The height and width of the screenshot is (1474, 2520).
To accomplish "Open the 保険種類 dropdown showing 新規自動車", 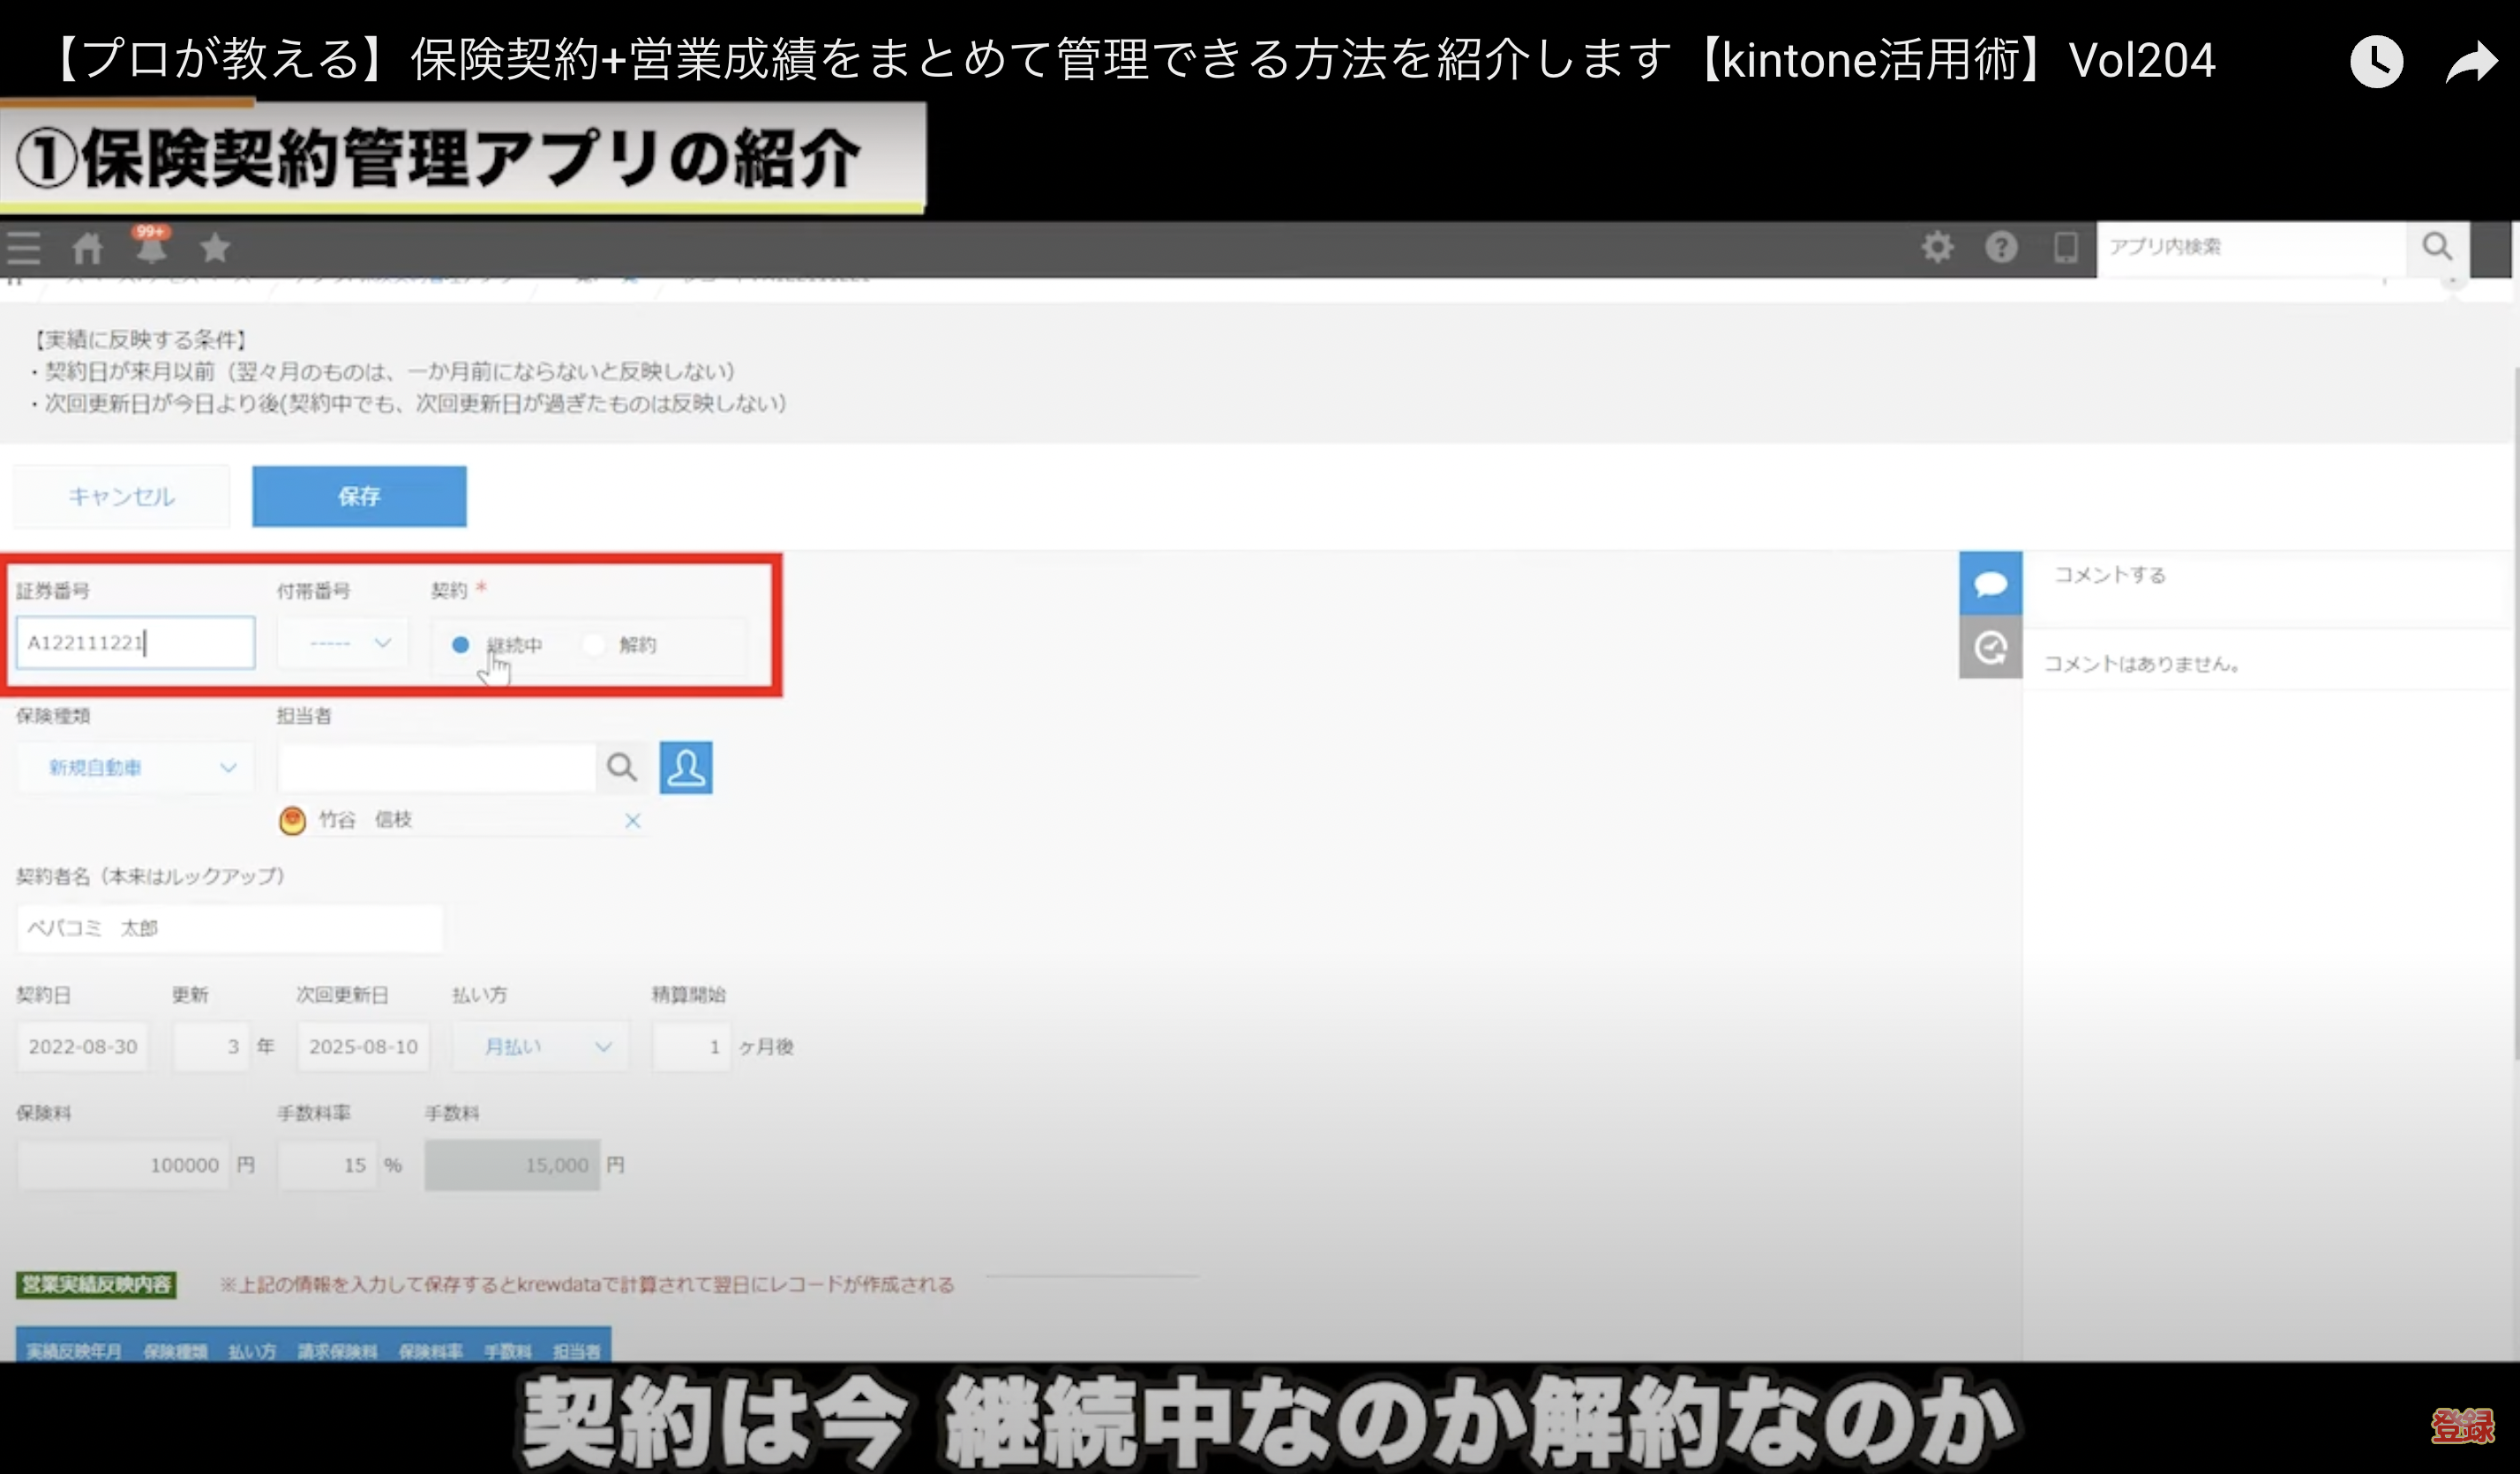I will click(x=134, y=768).
